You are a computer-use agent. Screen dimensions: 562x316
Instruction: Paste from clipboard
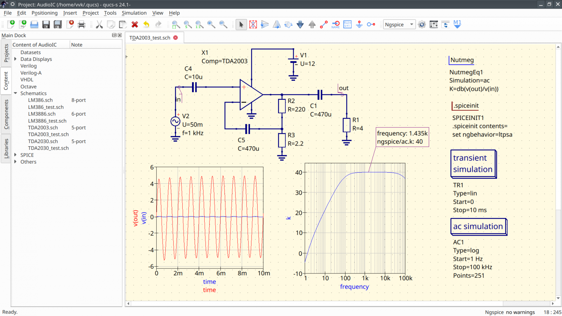pos(123,25)
